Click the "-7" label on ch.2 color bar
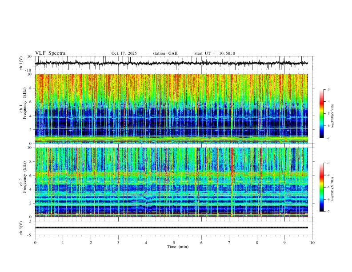The height and width of the screenshot is (272, 352). [x=328, y=212]
